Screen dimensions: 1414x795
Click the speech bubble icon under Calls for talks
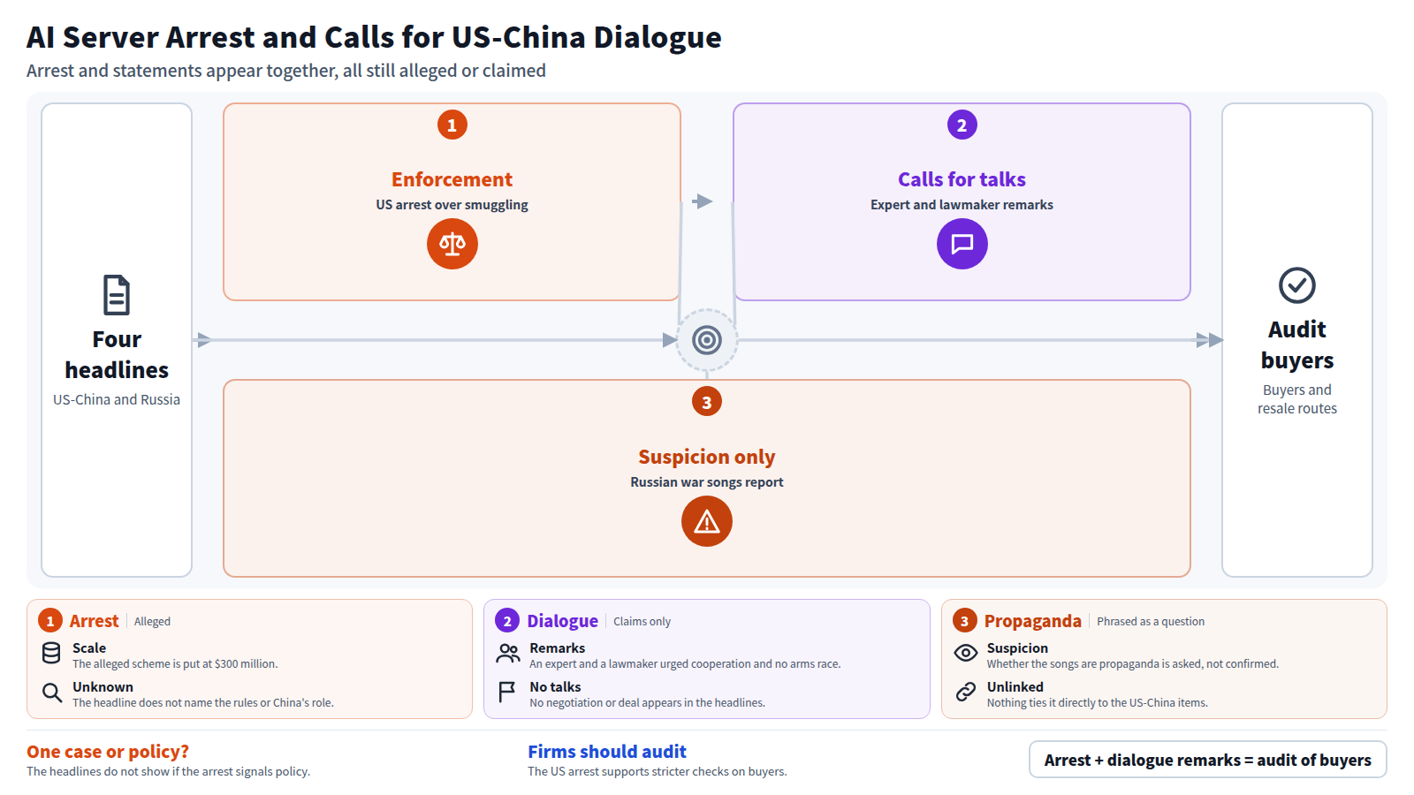pos(962,244)
